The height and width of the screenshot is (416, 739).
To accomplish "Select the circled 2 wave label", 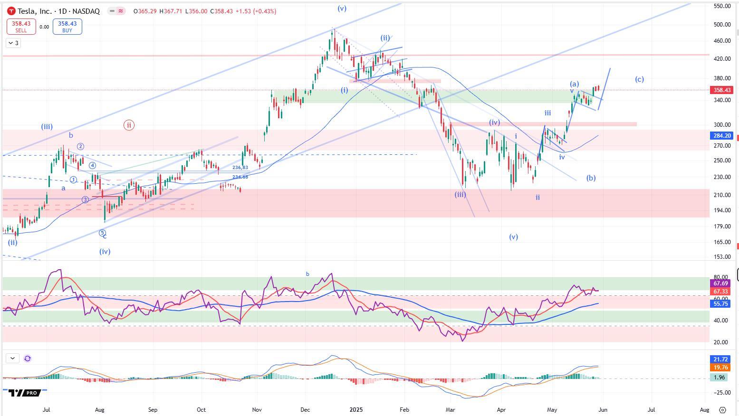I will (81, 147).
